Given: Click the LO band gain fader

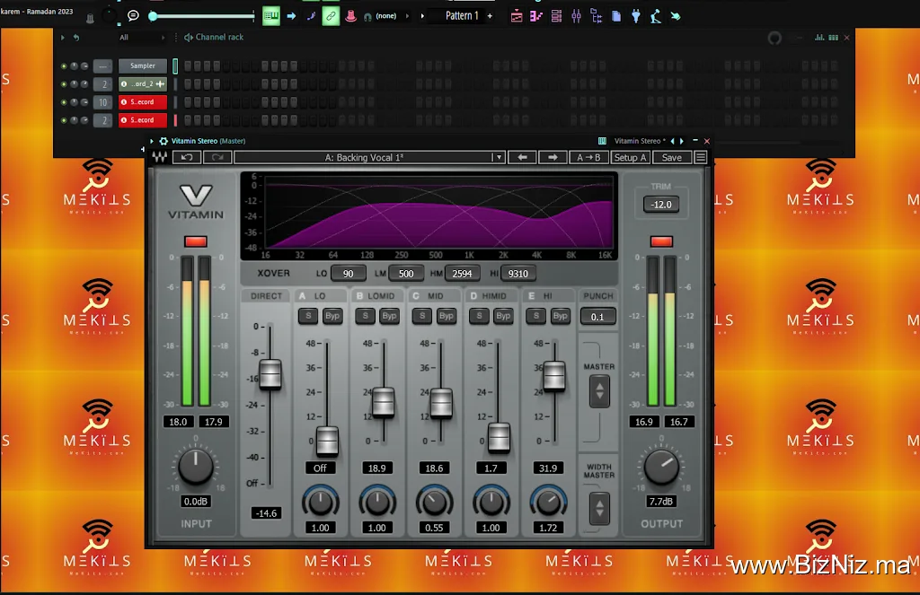Looking at the screenshot, I should pyautogui.click(x=327, y=442).
